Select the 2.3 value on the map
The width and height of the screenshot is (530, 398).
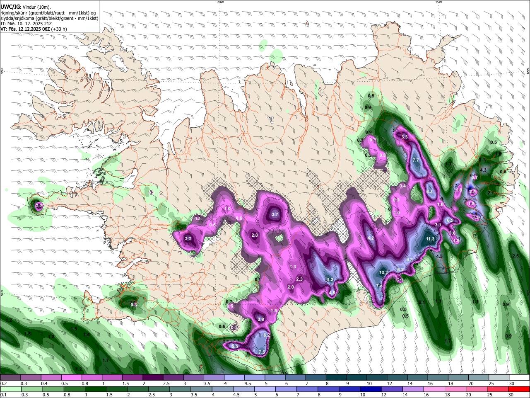(299, 279)
